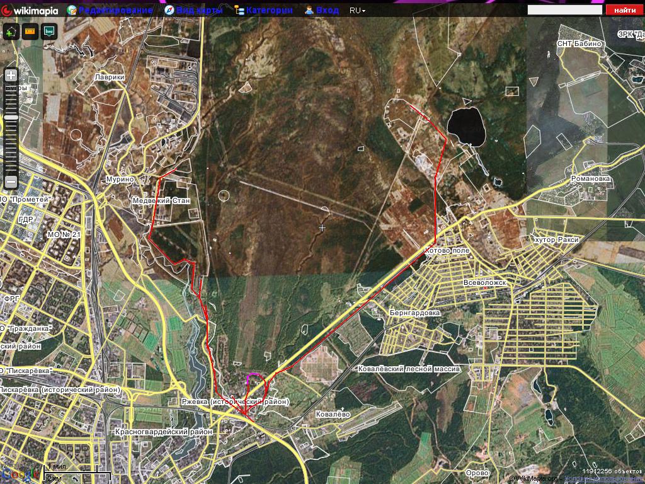
Task: Expand the Вид карты menu
Action: coord(199,10)
